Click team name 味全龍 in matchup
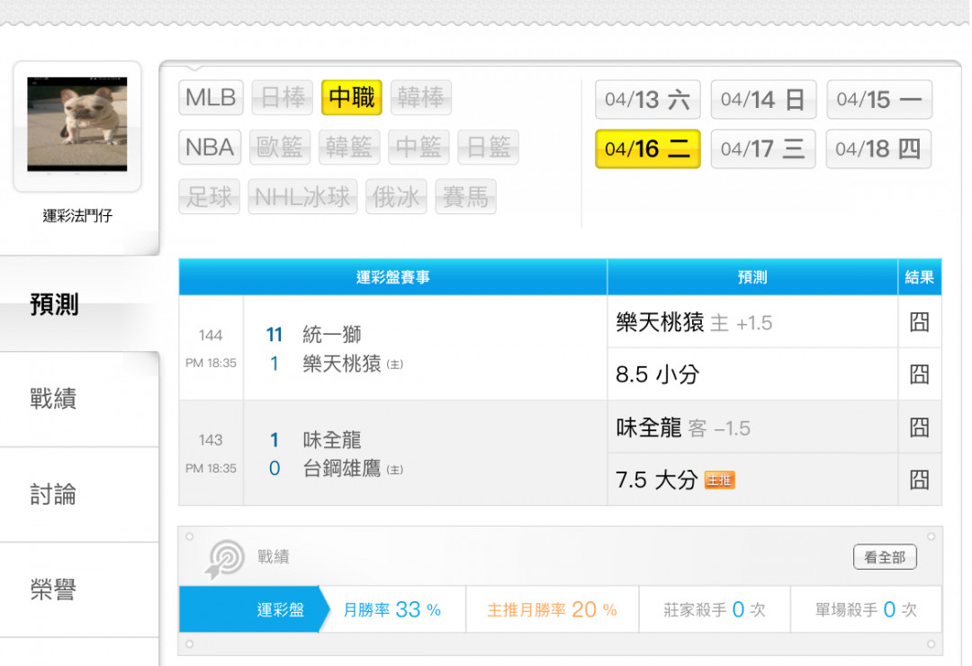This screenshot has width=972, height=666. [x=331, y=440]
